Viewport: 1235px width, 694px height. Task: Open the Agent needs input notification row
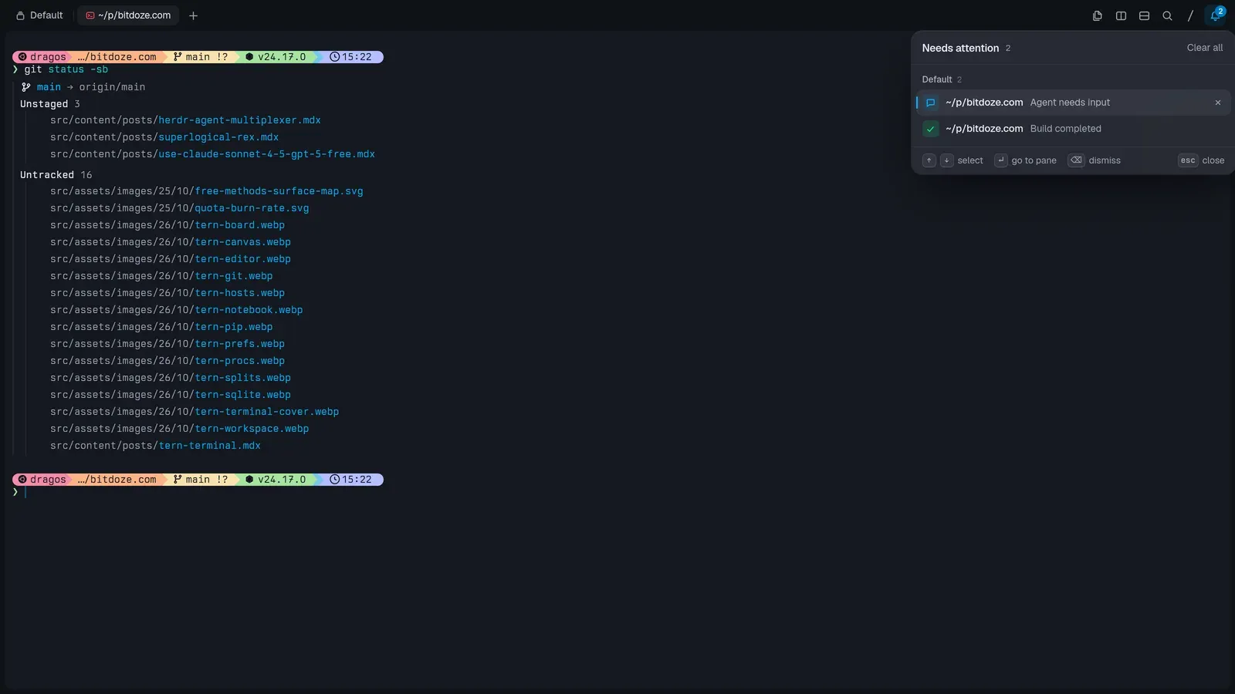1073,103
